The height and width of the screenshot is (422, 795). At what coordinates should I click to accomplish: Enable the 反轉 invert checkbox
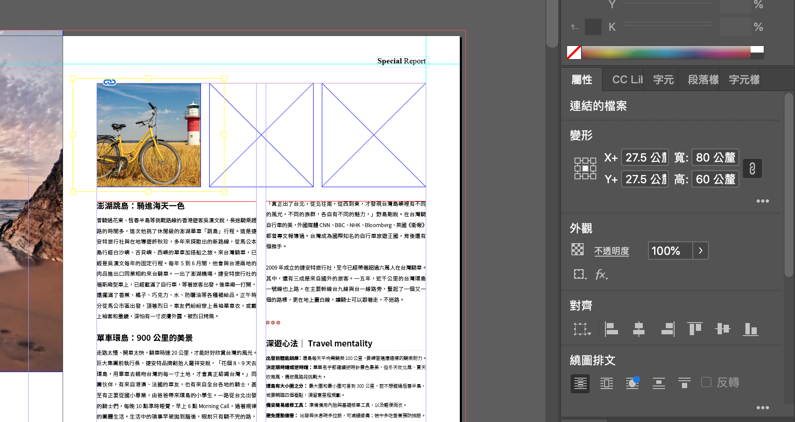point(706,382)
